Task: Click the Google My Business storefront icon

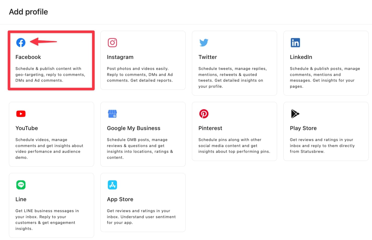Action: point(112,114)
